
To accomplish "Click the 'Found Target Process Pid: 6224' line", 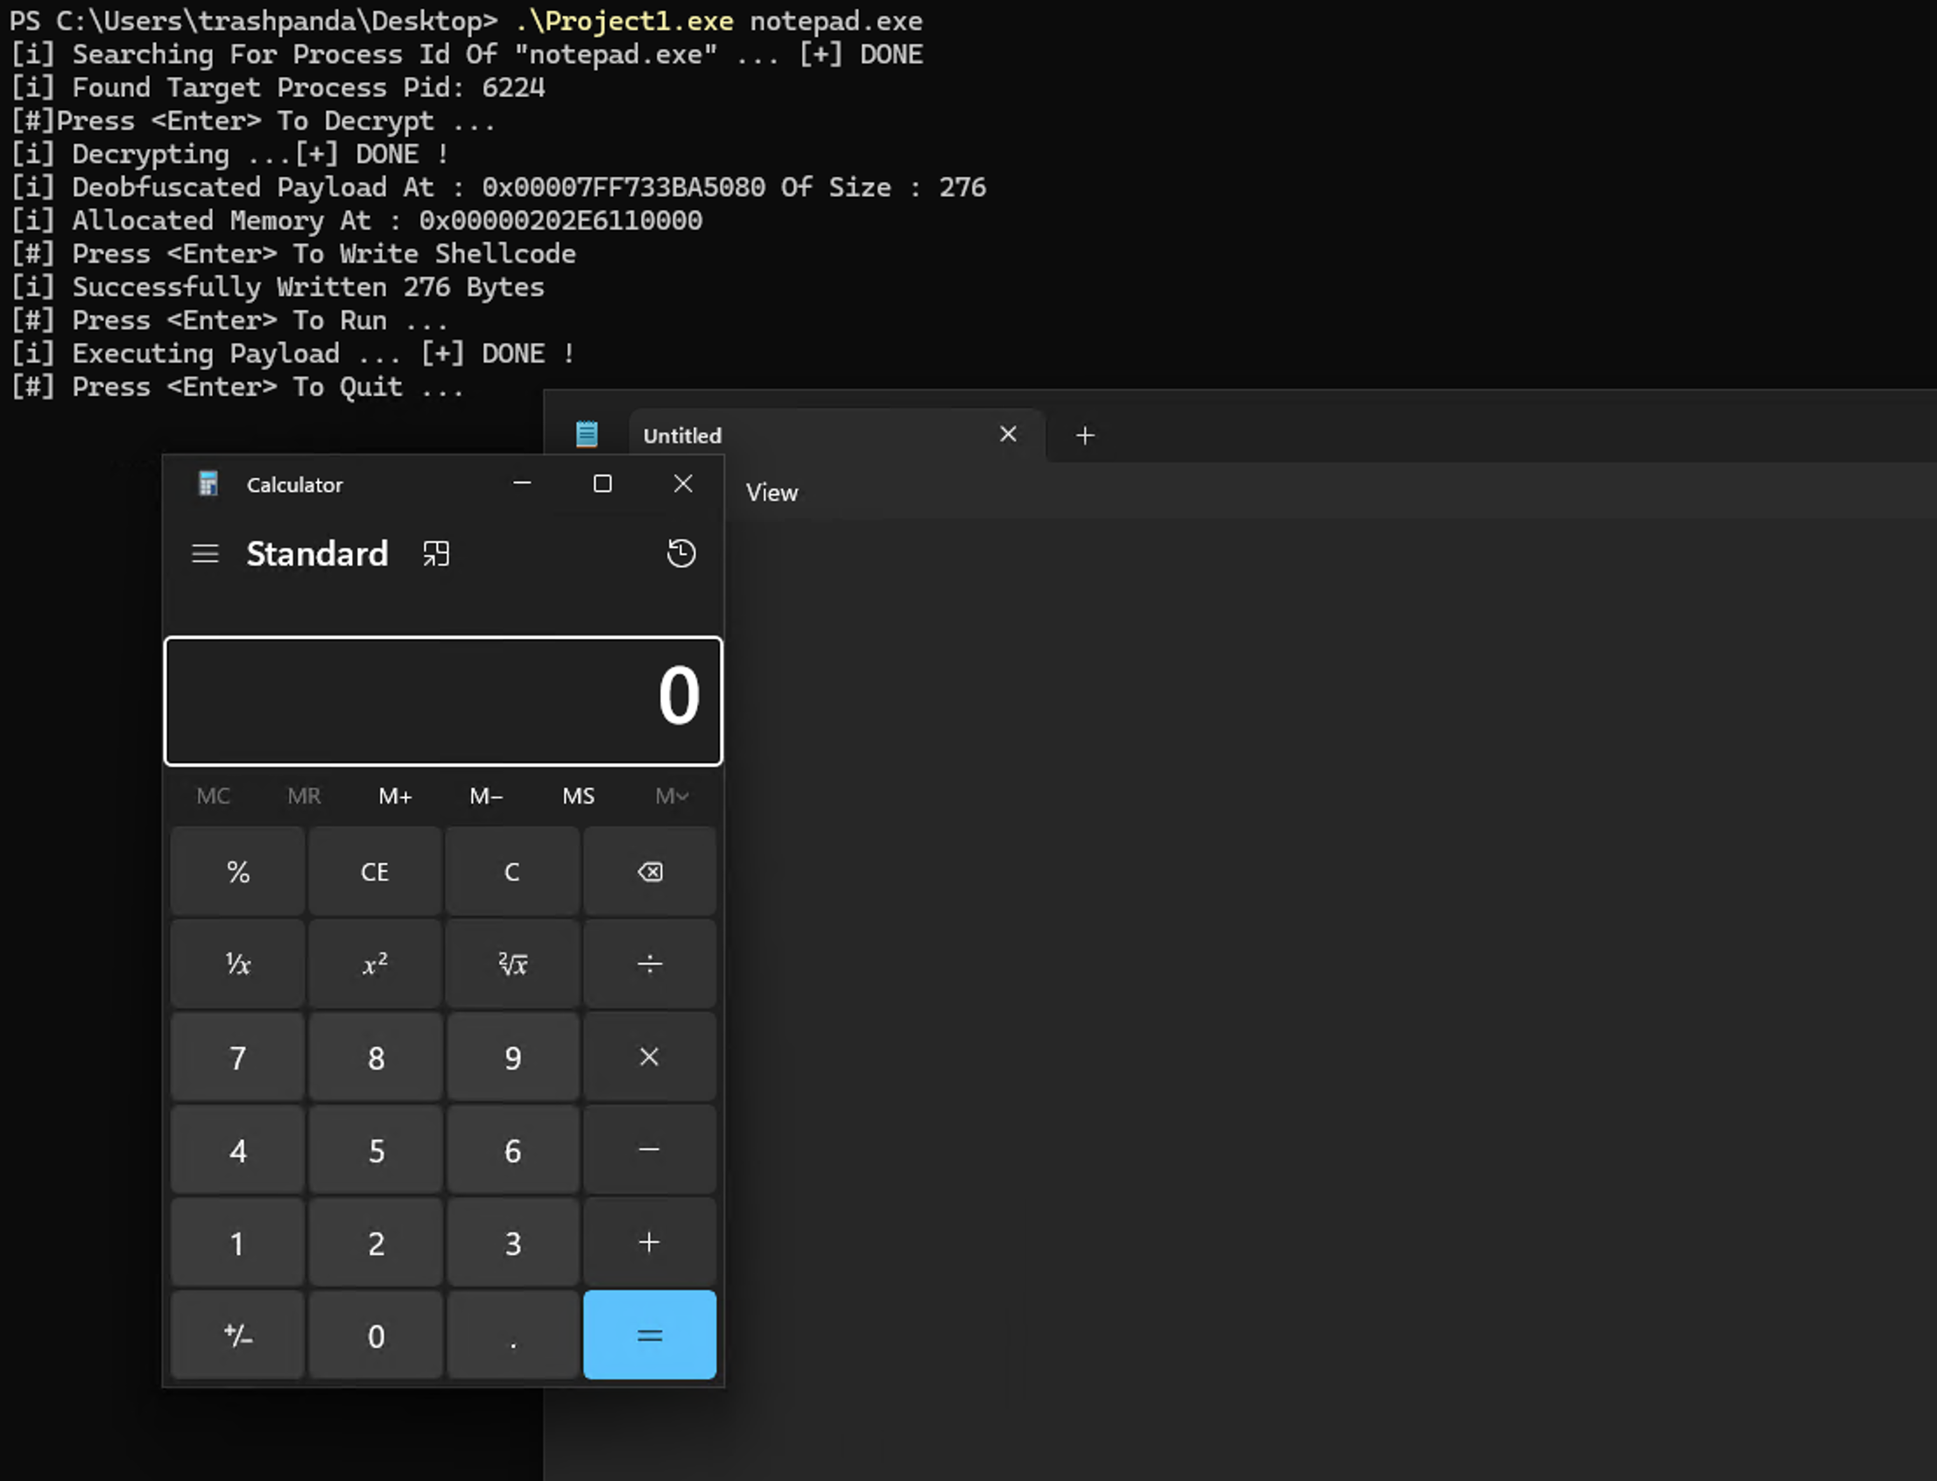I will click(x=278, y=88).
